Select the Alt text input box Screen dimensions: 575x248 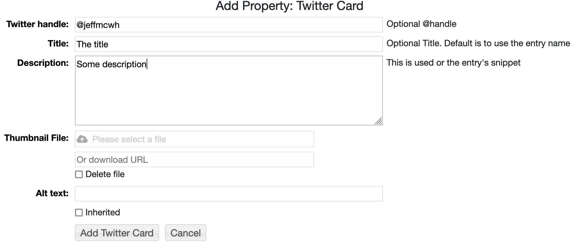point(228,194)
